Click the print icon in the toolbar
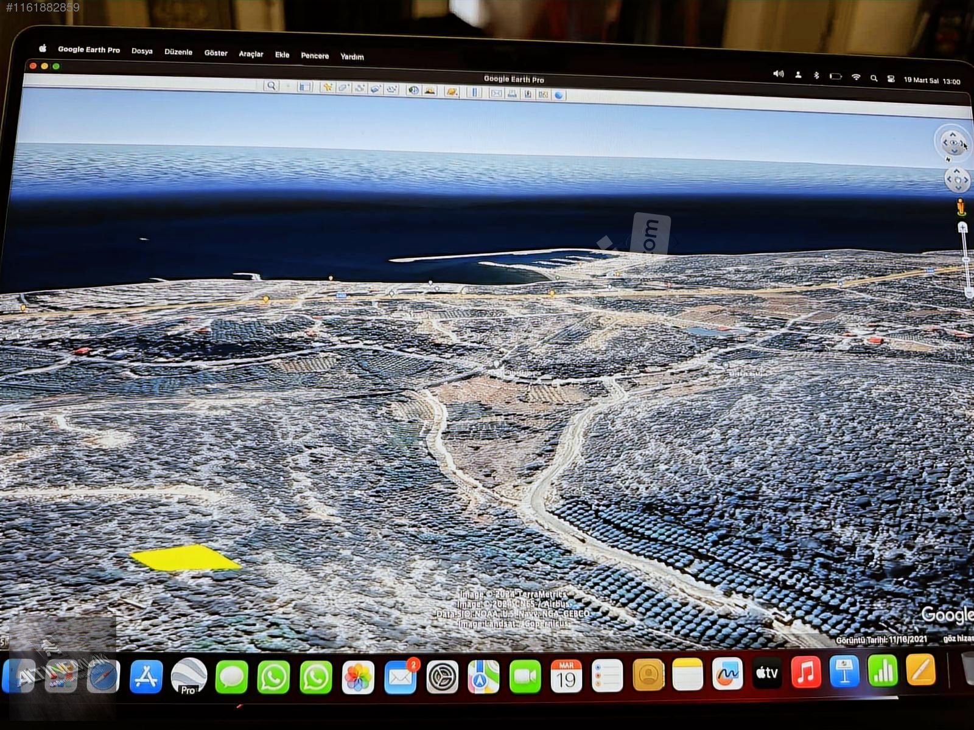974x730 pixels. [512, 93]
